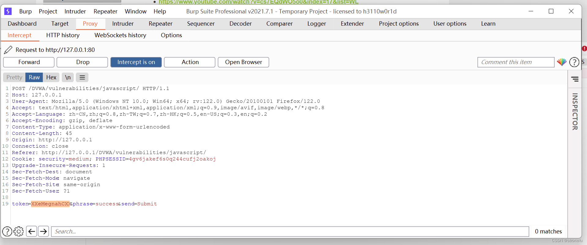Toggle the \n non-printable characters button
The height and width of the screenshot is (245, 587).
click(68, 77)
